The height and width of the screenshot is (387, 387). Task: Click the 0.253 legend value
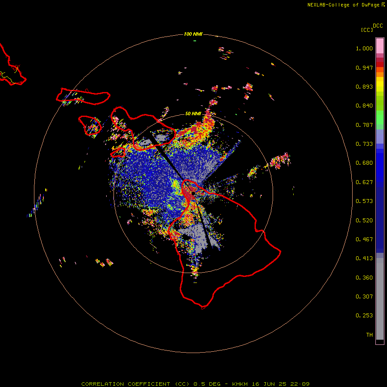[x=364, y=316]
